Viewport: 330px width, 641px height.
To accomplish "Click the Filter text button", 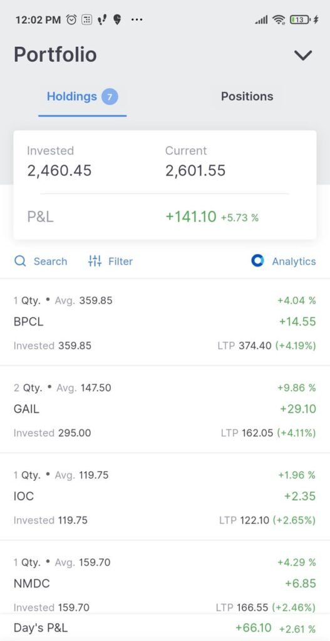I will coord(120,261).
